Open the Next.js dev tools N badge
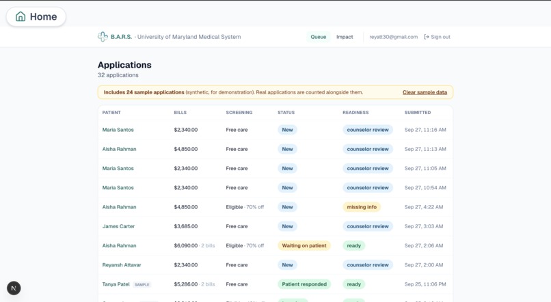This screenshot has height=302, width=551. [14, 288]
